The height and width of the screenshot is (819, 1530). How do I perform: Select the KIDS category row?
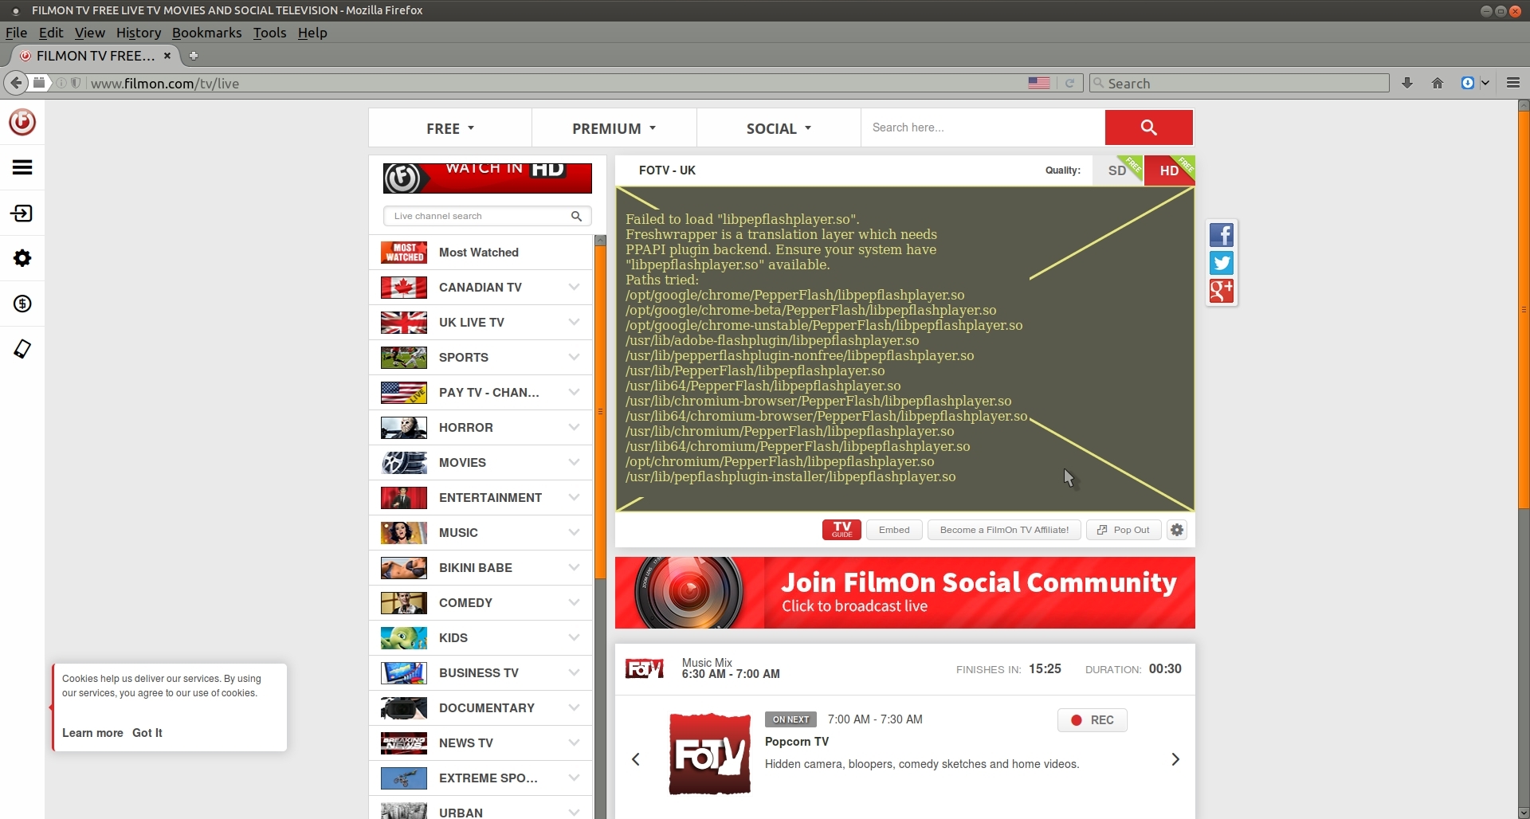[x=481, y=637]
